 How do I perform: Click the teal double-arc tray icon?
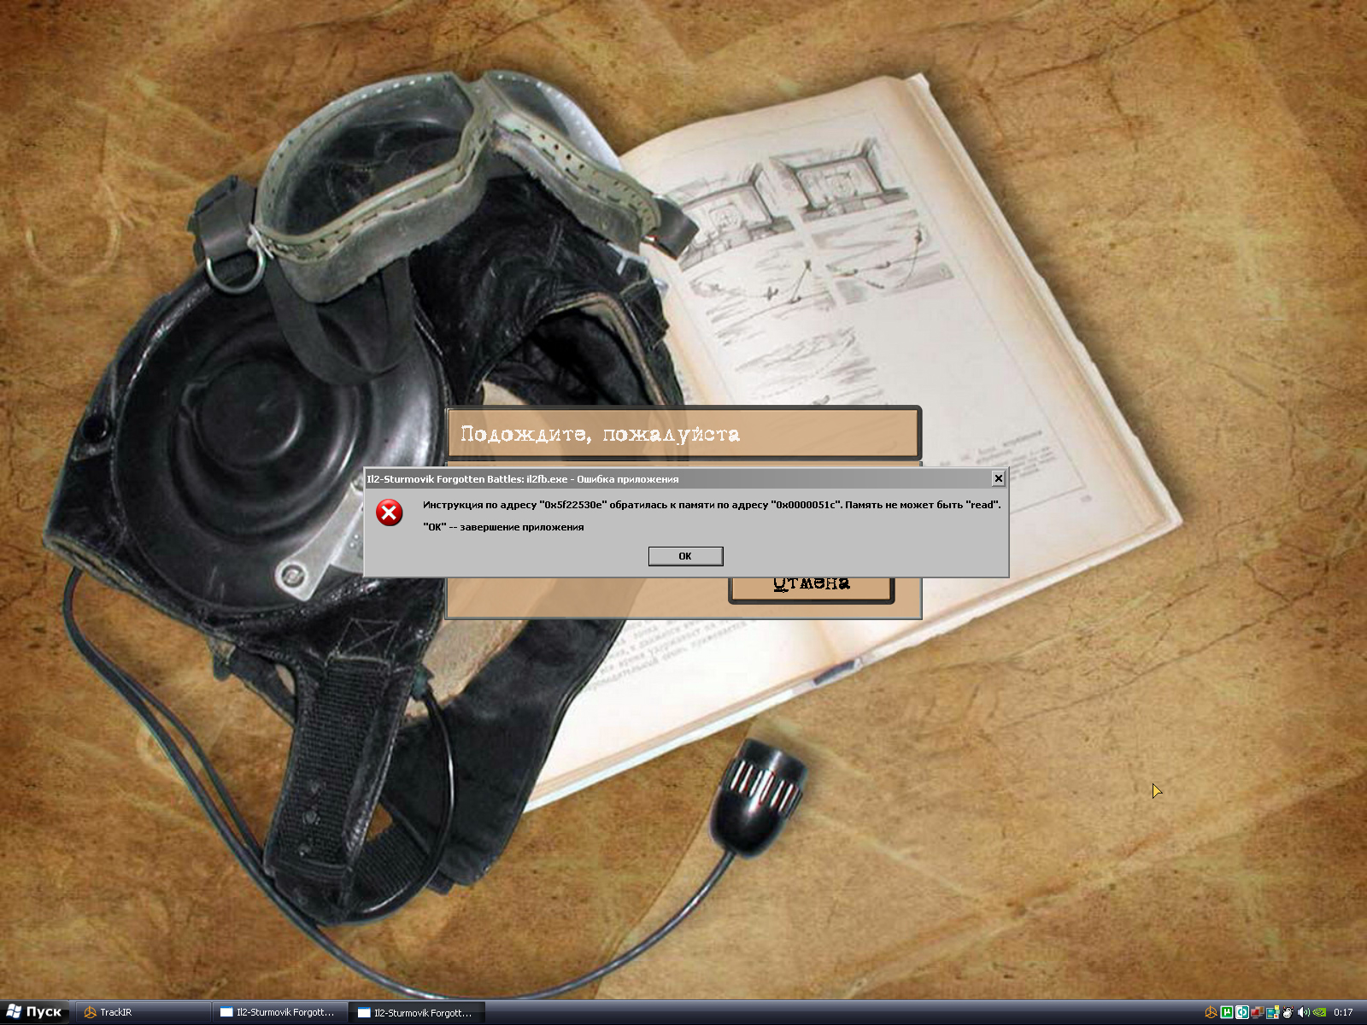[x=1241, y=1012]
